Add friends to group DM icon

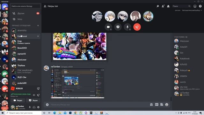[x=163, y=6]
